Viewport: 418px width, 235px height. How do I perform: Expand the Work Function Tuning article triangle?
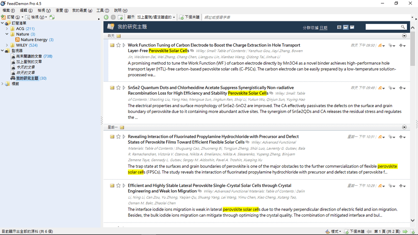(x=124, y=45)
